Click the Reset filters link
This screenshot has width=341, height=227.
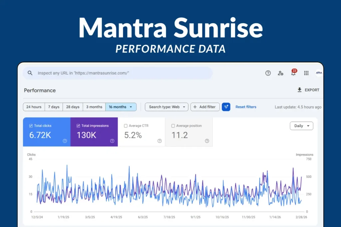click(246, 107)
